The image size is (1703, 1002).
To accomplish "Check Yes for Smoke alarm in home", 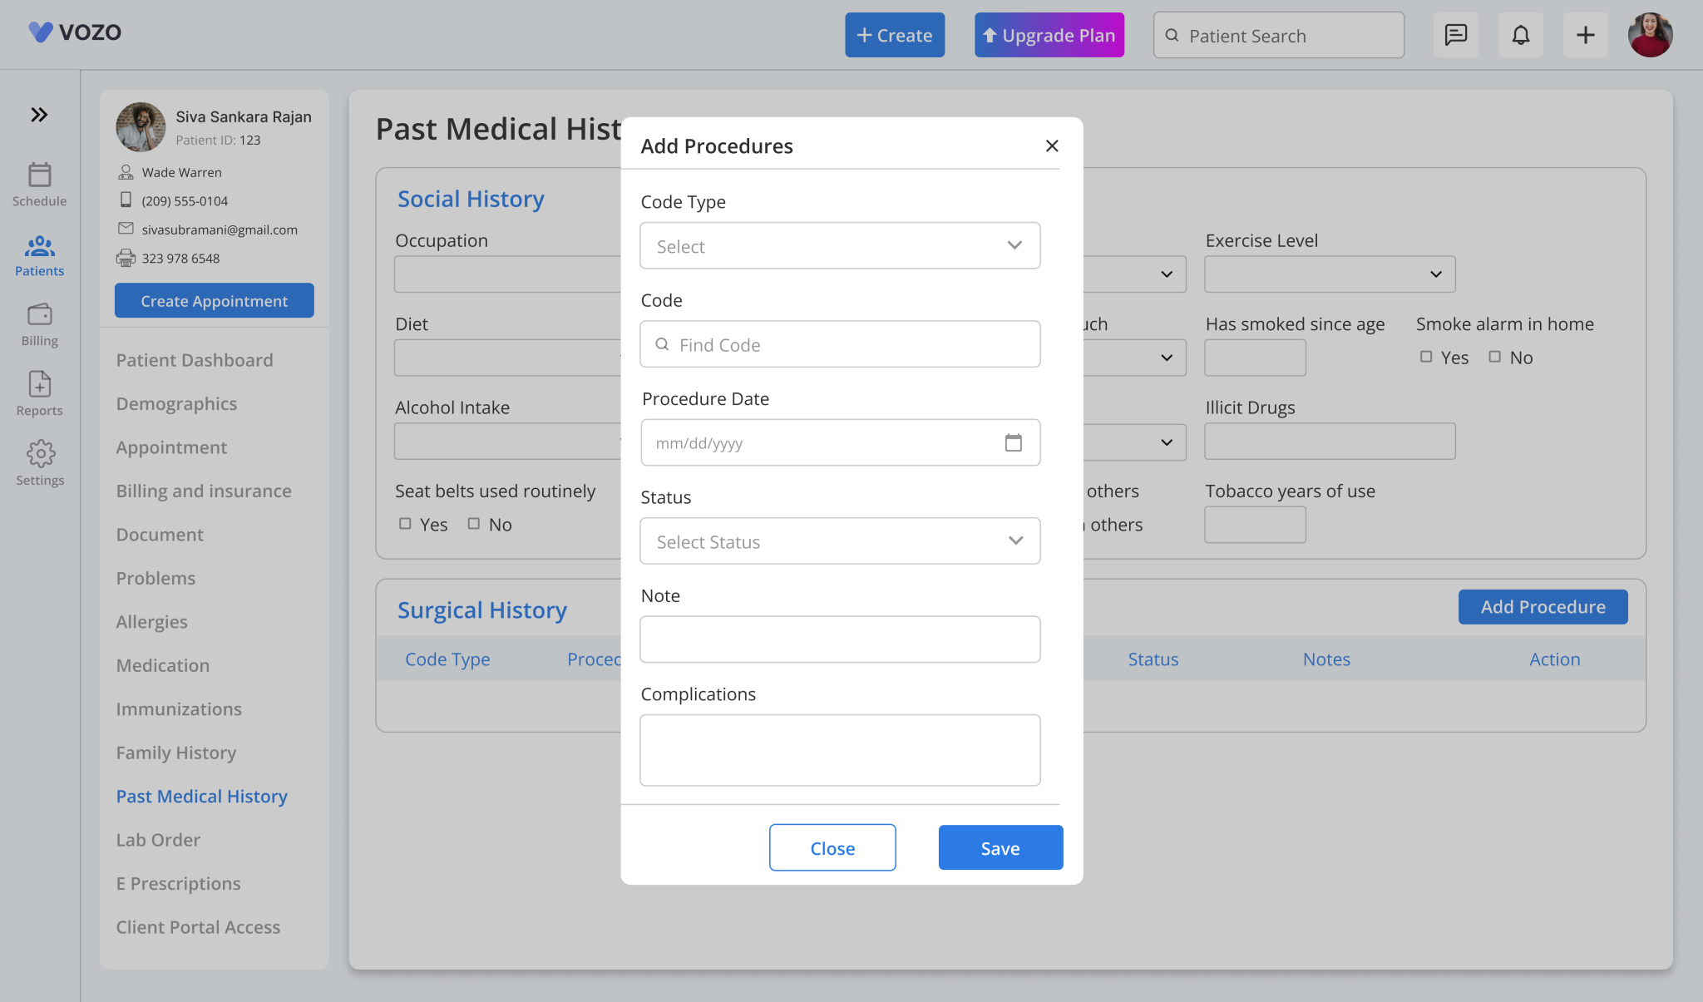I will click(1426, 357).
